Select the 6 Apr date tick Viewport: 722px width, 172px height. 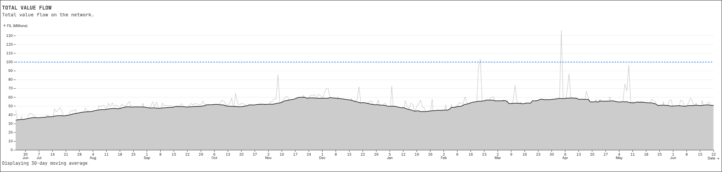[565, 156]
